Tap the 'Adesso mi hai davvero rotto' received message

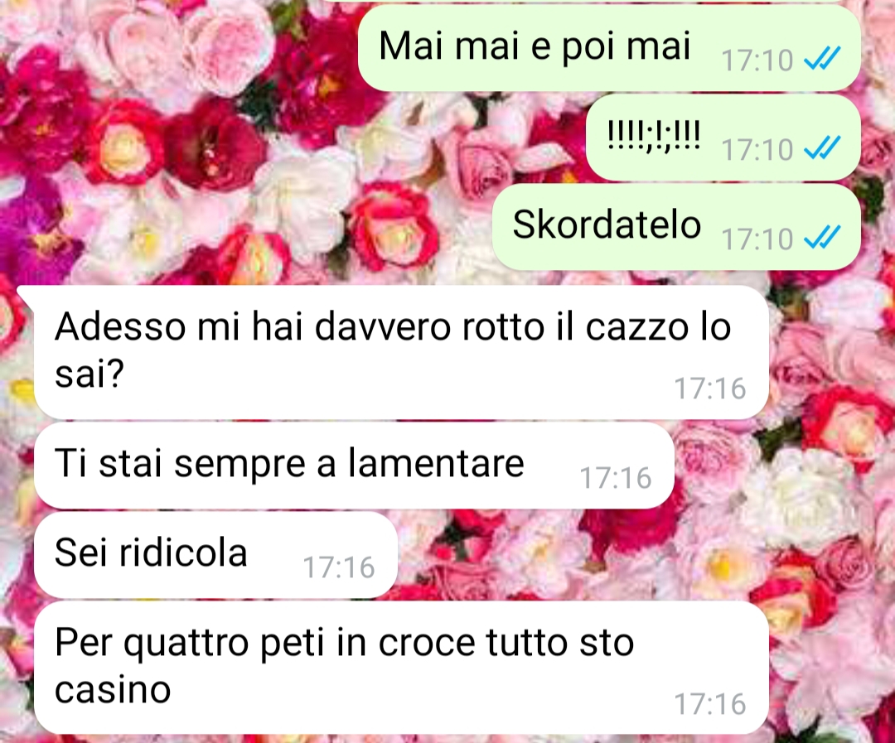[401, 352]
